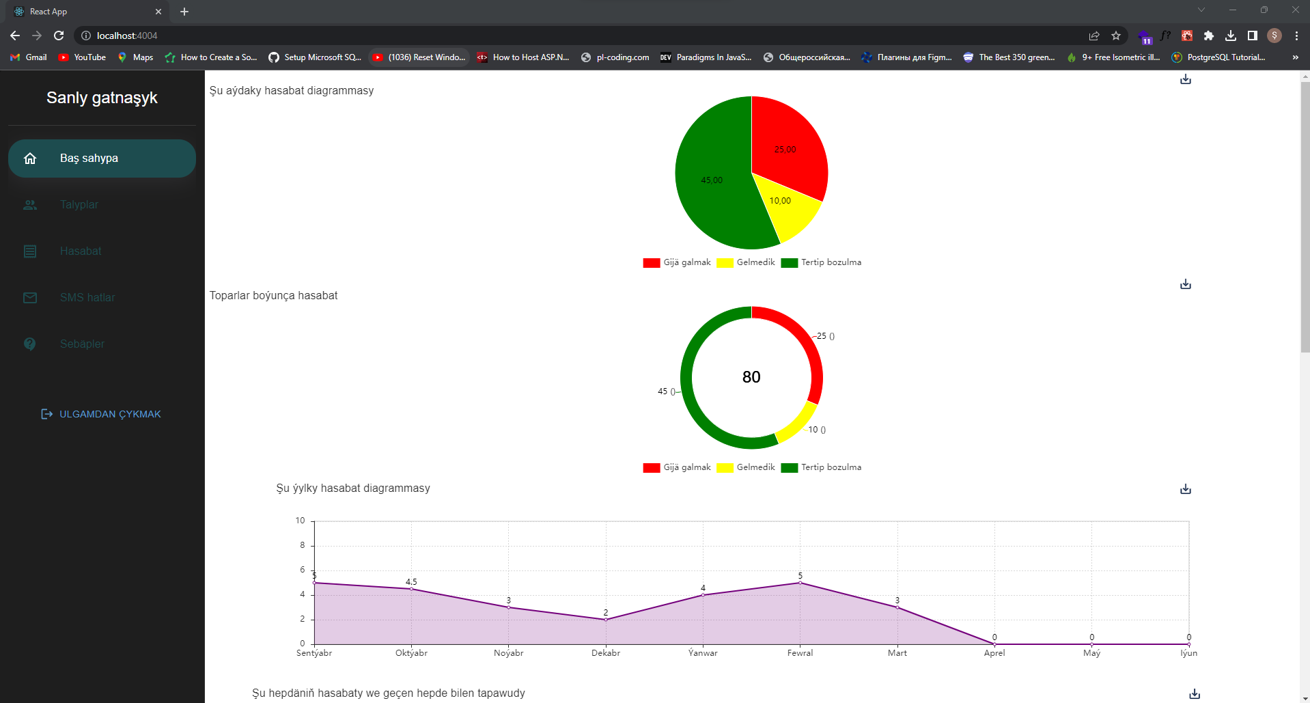Toggle Gijä galmak series in pie legend

coord(677,262)
